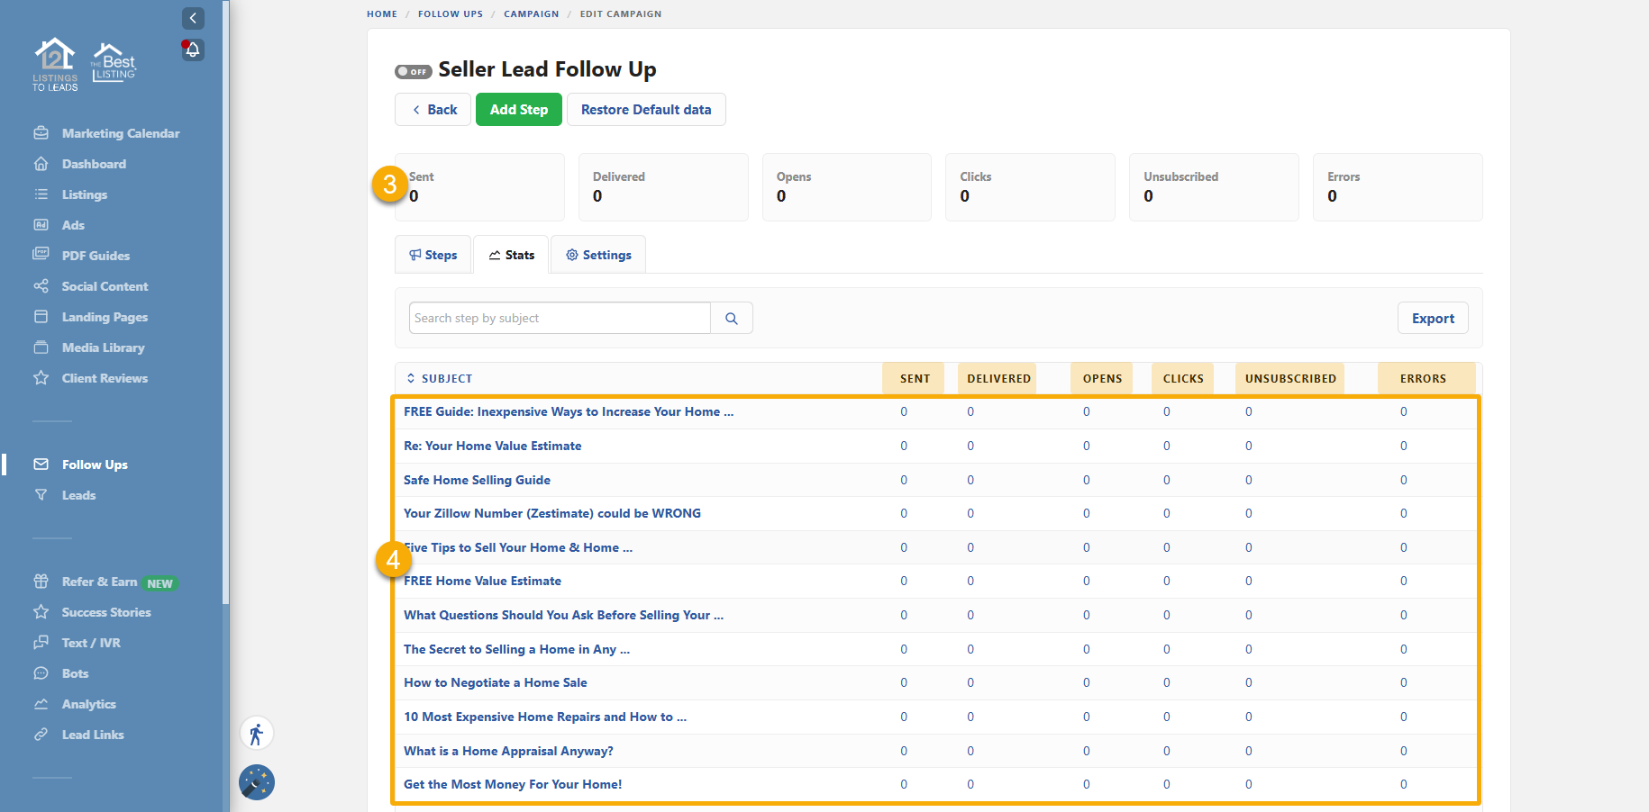Open Client Reviews in the sidebar
The width and height of the screenshot is (1649, 812).
[105, 378]
